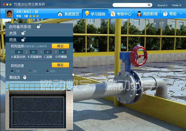Click the user avatar photo

point(10,14)
